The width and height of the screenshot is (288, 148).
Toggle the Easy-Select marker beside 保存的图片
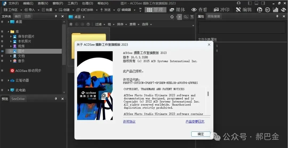click(2, 36)
